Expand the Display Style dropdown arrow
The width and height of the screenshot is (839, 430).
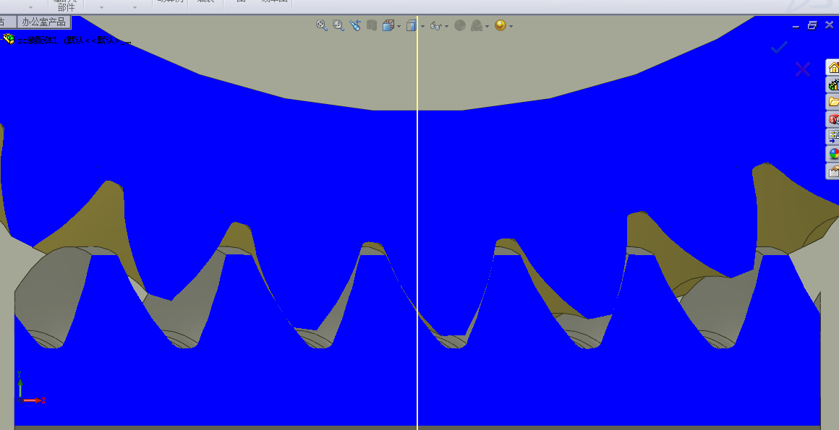422,26
